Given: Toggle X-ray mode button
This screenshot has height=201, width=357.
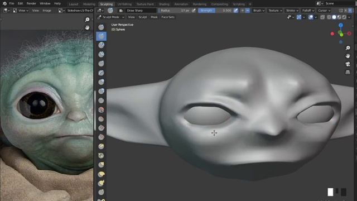Looking at the screenshot, I should [322, 17].
